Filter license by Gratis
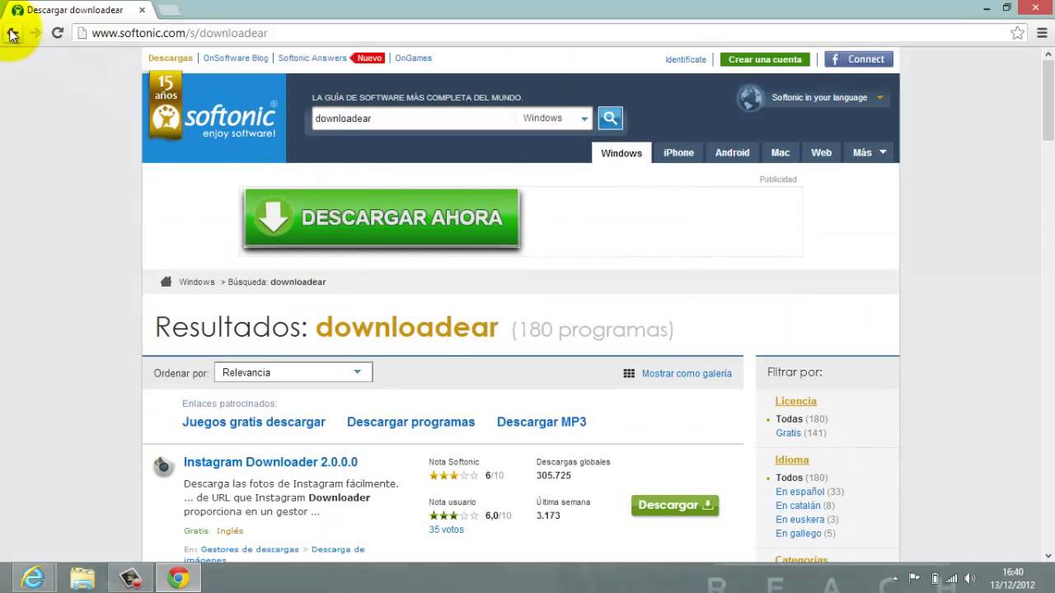Screen dimensions: 1055x593 788,433
